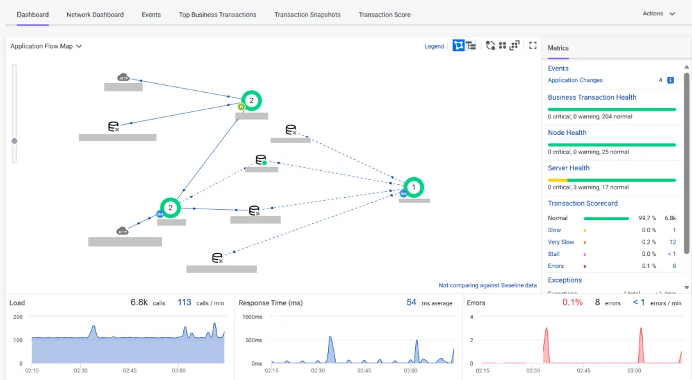Click the flow map zoom slider handle
The image size is (692, 380).
15,141
